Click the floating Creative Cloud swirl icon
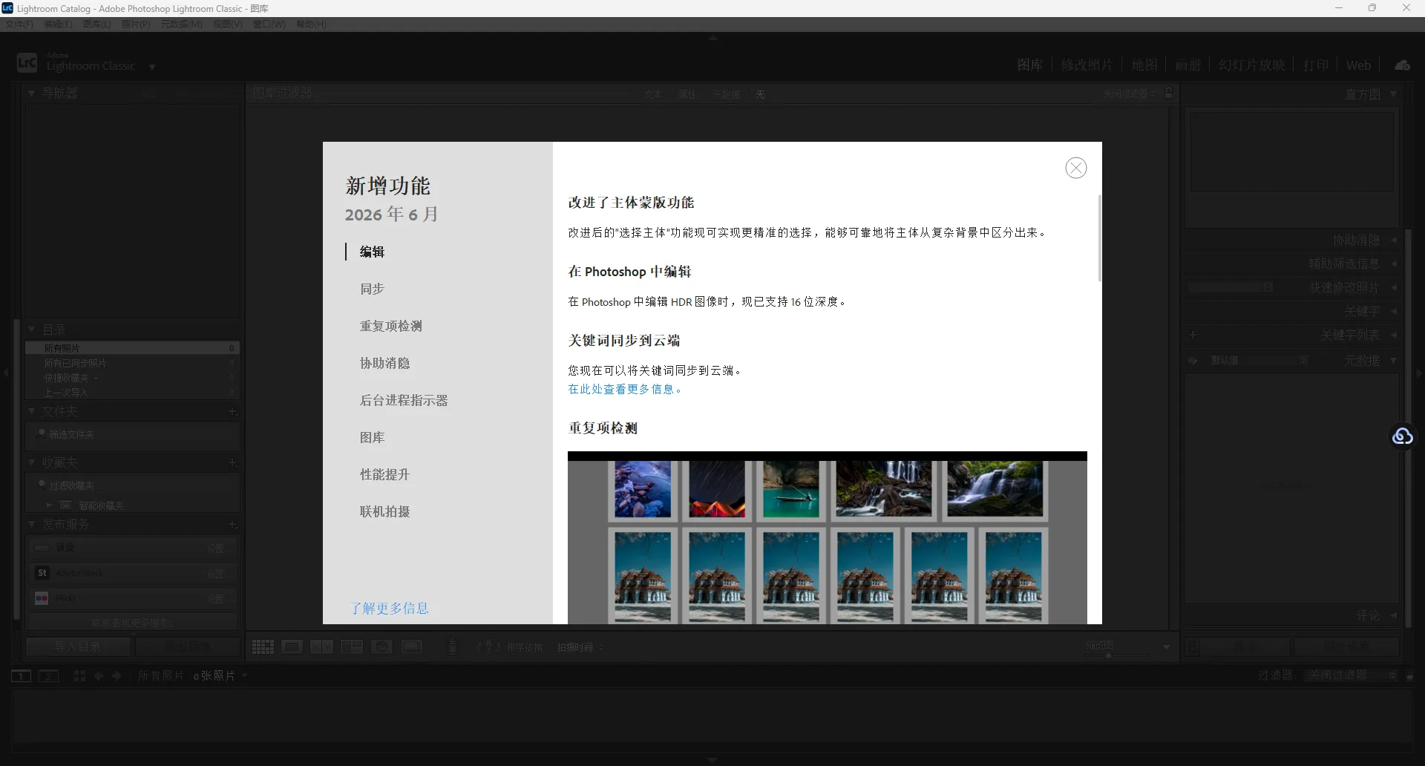 [1403, 436]
